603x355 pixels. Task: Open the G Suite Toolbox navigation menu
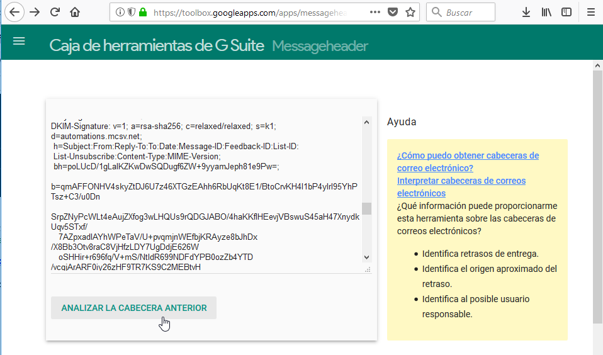pyautogui.click(x=19, y=41)
